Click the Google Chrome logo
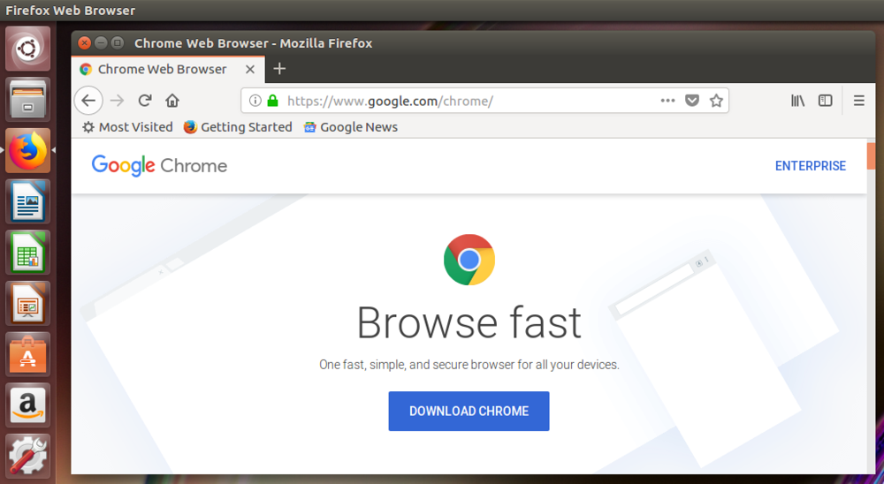Screen dimensions: 884x484 coord(159,166)
